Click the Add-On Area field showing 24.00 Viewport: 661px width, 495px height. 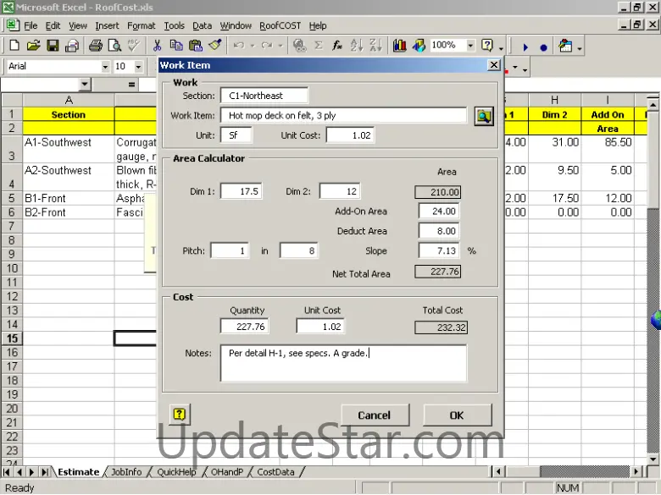pyautogui.click(x=438, y=212)
